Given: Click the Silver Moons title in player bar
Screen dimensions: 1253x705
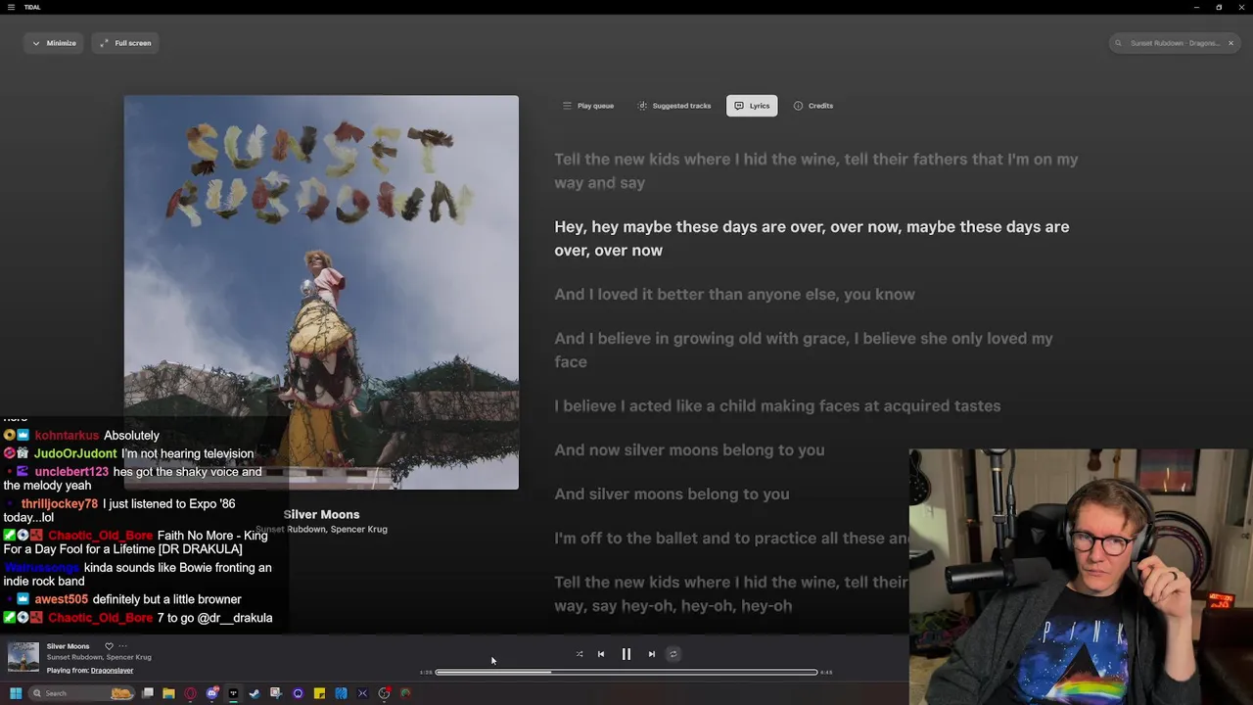Looking at the screenshot, I should (x=68, y=646).
